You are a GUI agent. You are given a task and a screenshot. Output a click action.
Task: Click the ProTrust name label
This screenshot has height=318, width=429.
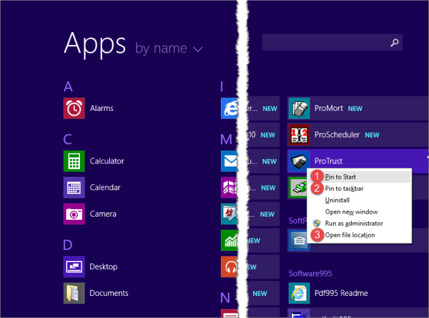pos(328,161)
